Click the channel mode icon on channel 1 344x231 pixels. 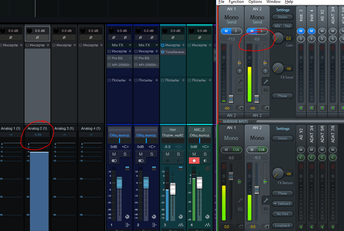114,161
